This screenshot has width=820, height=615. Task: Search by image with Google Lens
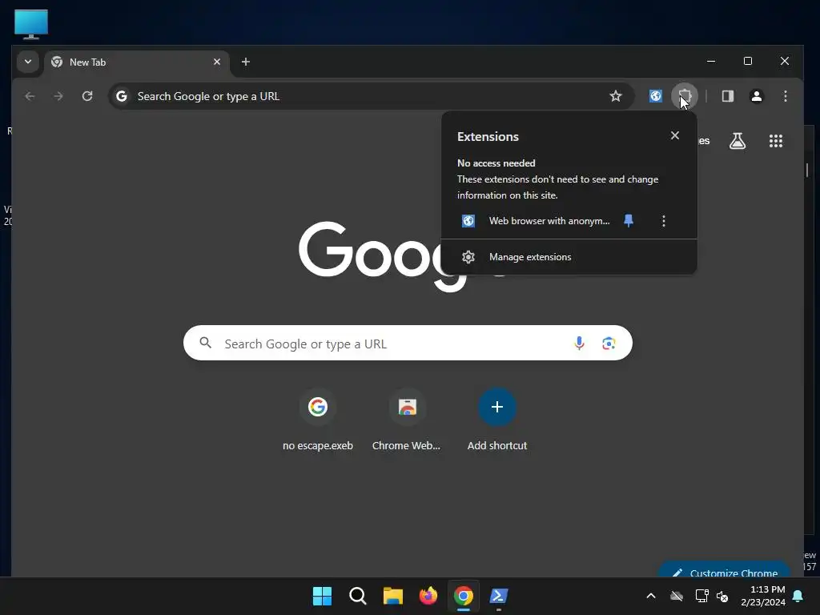(x=609, y=343)
